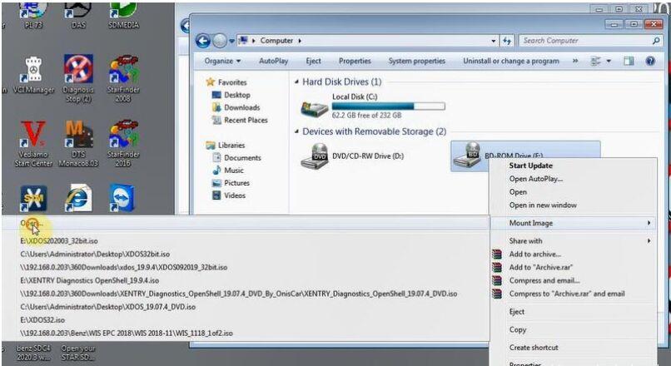Click the Computer breadcrumb in address bar

coord(276,41)
